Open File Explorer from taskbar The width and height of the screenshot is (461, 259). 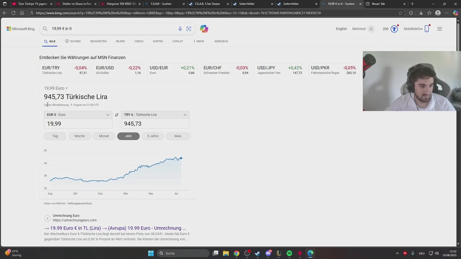226,253
